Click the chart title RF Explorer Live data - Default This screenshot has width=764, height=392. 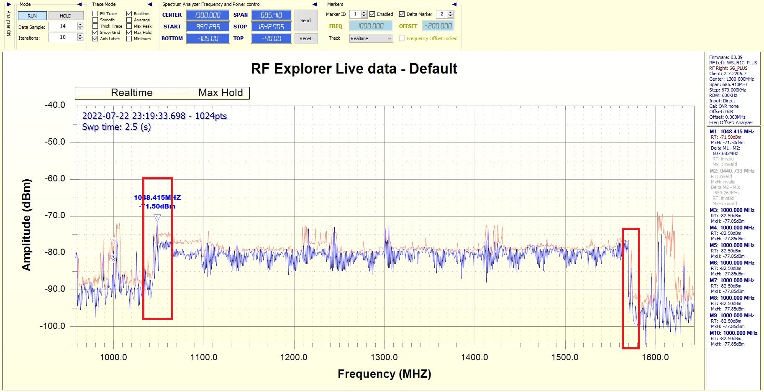pos(354,69)
